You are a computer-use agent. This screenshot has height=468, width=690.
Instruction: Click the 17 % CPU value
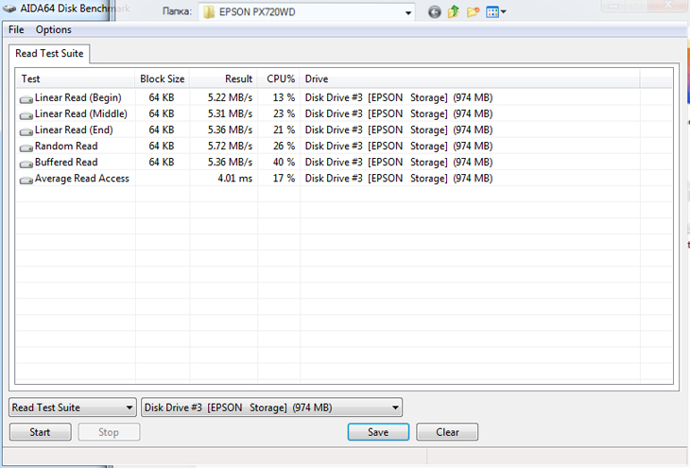tap(284, 179)
